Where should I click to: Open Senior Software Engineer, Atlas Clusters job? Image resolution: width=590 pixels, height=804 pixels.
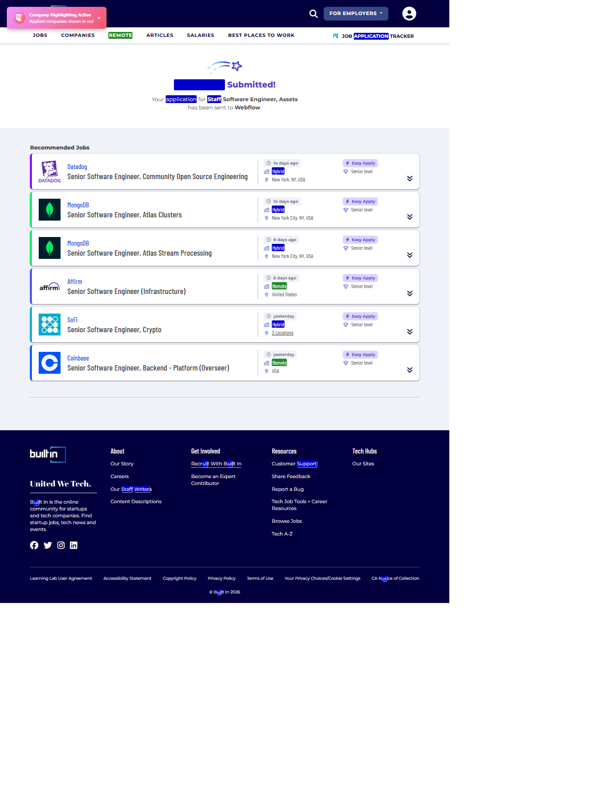[124, 215]
